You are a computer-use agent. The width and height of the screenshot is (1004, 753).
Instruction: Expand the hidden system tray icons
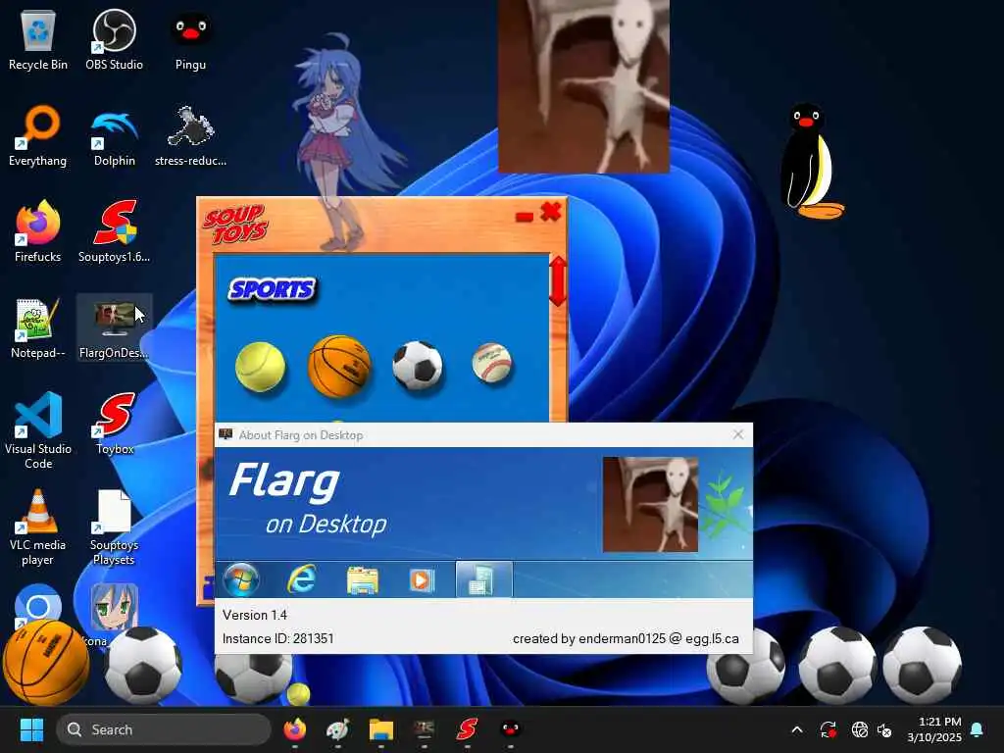[797, 729]
